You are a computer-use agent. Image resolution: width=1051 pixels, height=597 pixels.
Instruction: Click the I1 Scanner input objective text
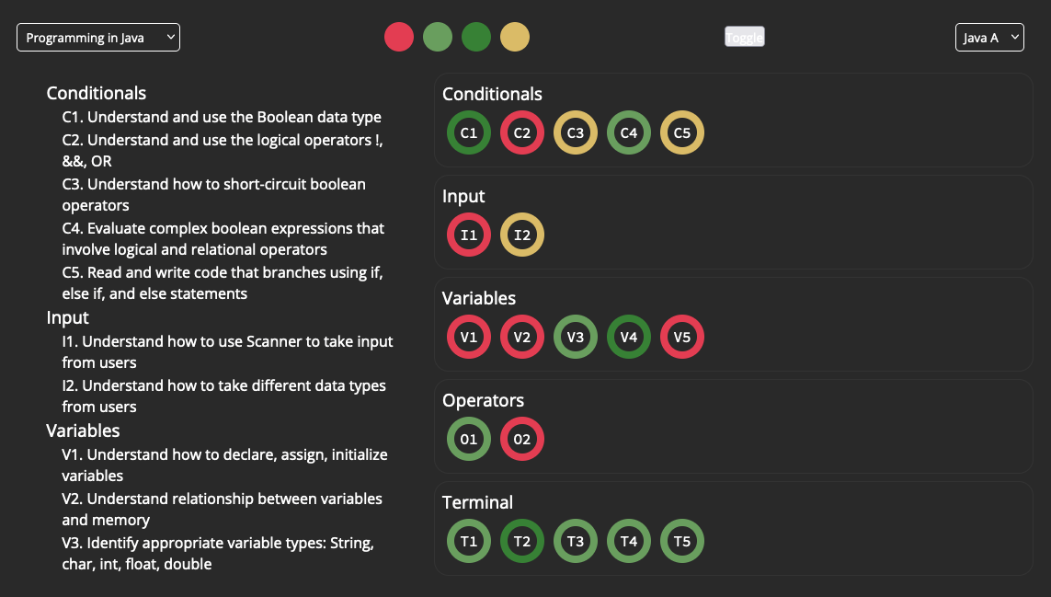click(228, 352)
